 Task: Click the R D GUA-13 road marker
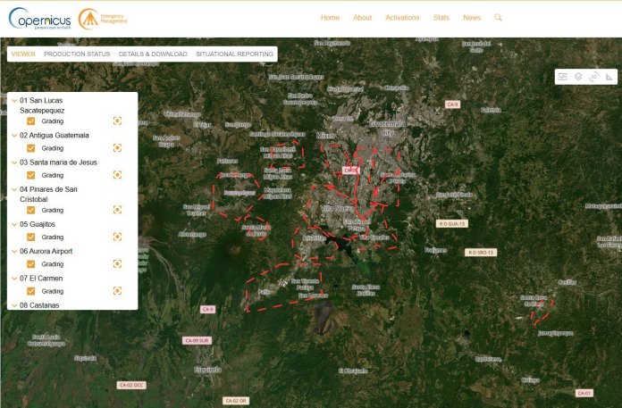coord(452,224)
